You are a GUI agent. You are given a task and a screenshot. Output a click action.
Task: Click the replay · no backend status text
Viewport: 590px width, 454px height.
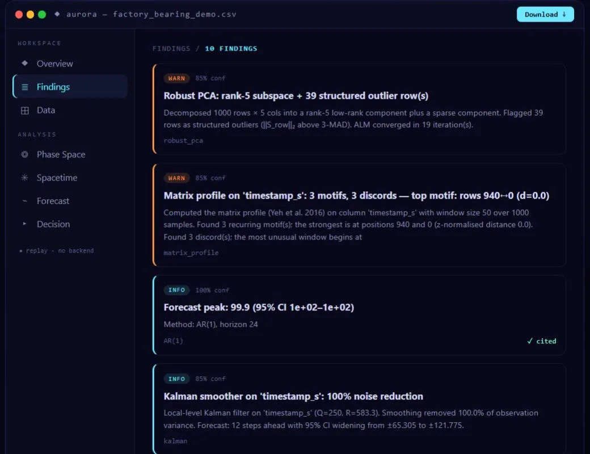tap(56, 251)
